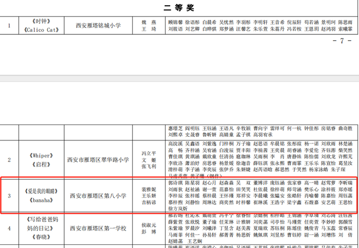The image size is (359, 248).
Task: Click row number 4 beside 《春晓》
Action: click(x=9, y=229)
